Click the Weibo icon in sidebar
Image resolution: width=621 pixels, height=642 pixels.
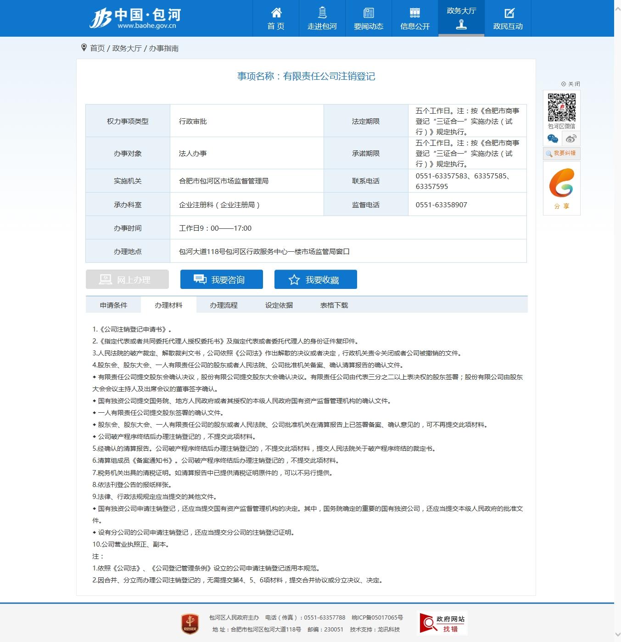coord(571,138)
